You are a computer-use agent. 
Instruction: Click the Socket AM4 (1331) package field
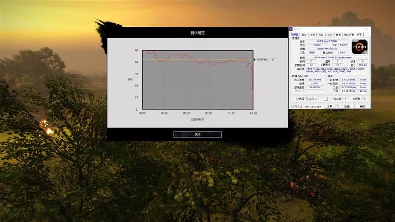(327, 48)
